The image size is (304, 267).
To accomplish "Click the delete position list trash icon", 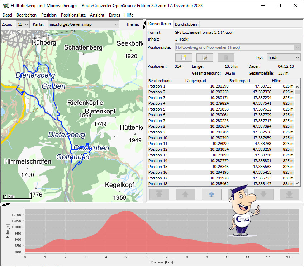I will coord(225,58).
